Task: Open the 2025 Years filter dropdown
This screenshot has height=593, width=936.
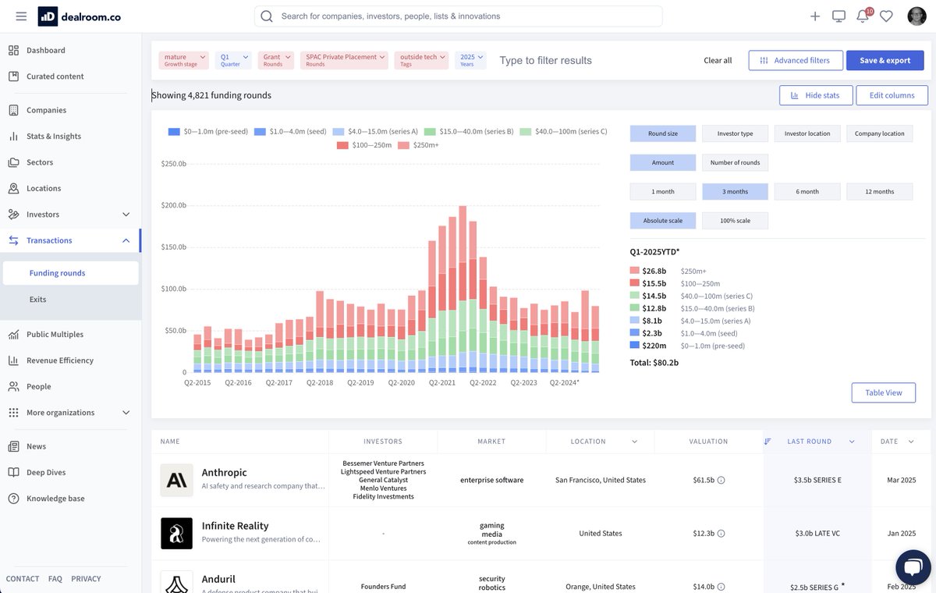Action: [x=471, y=60]
